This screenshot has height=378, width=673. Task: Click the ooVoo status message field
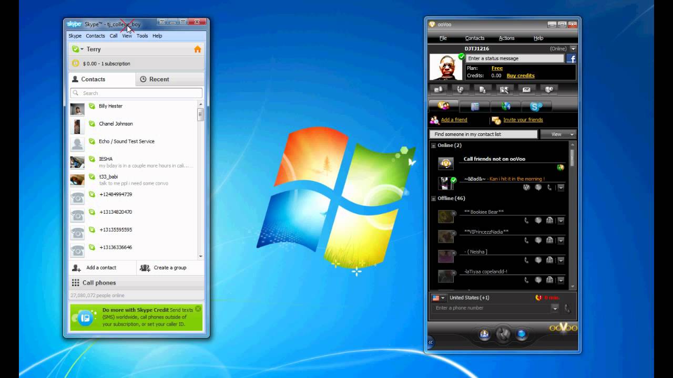coord(515,58)
